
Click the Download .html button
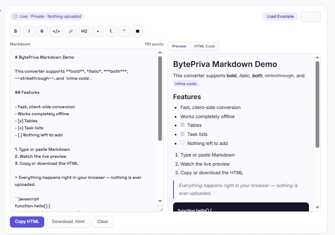coord(69,222)
